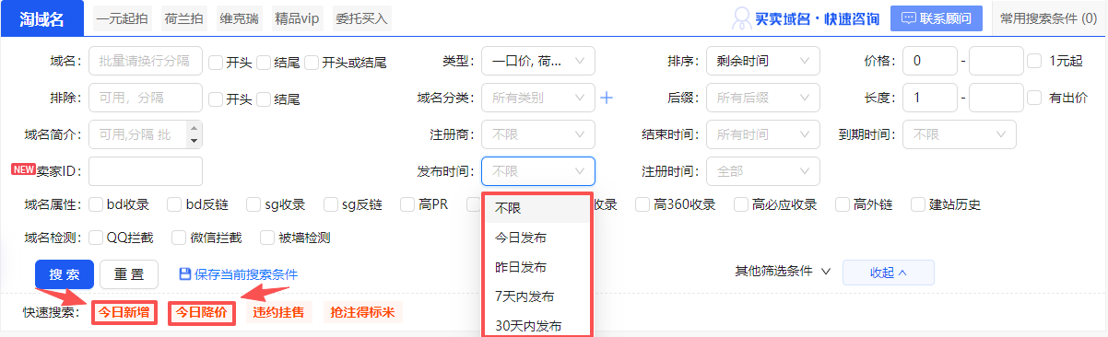The height and width of the screenshot is (337, 1108).
Task: Choose 今日发布 option
Action: tap(536, 238)
